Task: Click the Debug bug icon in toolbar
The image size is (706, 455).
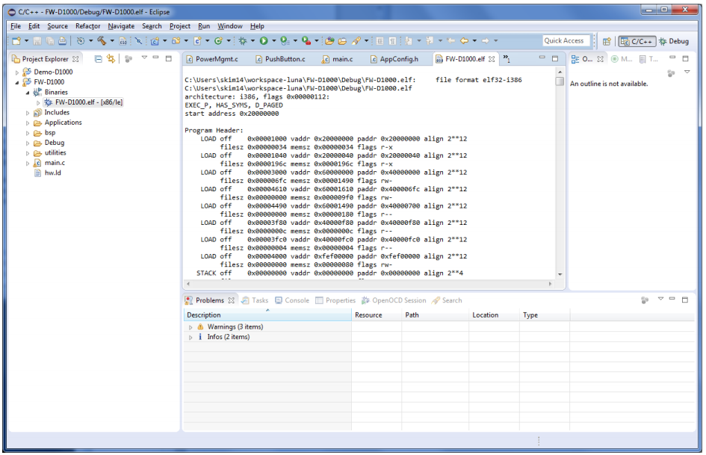Action: (x=243, y=41)
